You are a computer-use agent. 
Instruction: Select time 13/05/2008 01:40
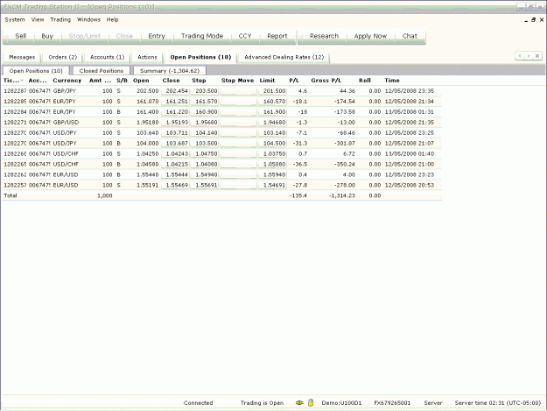click(x=410, y=154)
